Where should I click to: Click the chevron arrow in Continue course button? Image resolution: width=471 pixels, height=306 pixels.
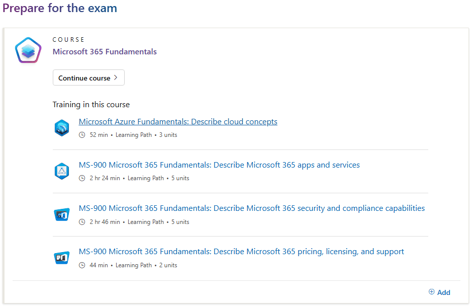(116, 78)
